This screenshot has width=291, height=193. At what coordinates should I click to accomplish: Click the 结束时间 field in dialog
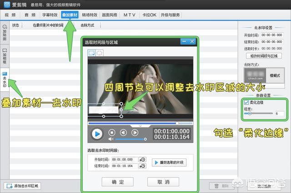tap(125, 166)
